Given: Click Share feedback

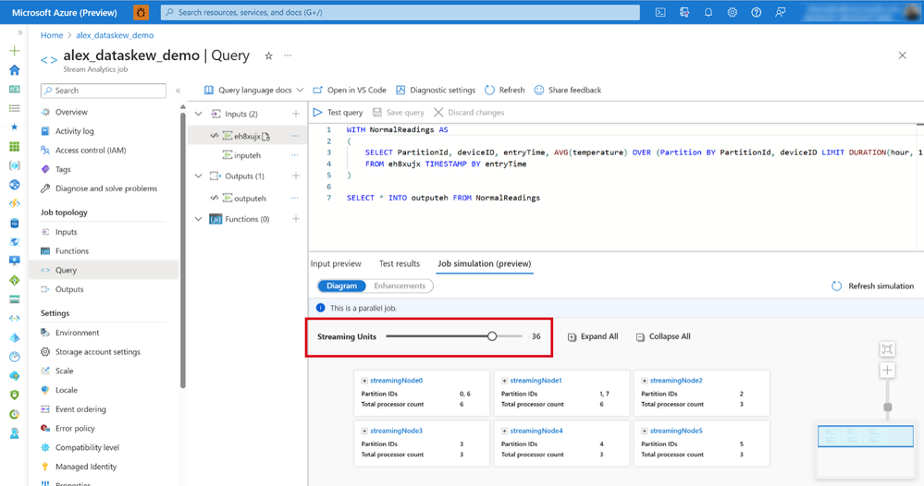Looking at the screenshot, I should tap(568, 90).
